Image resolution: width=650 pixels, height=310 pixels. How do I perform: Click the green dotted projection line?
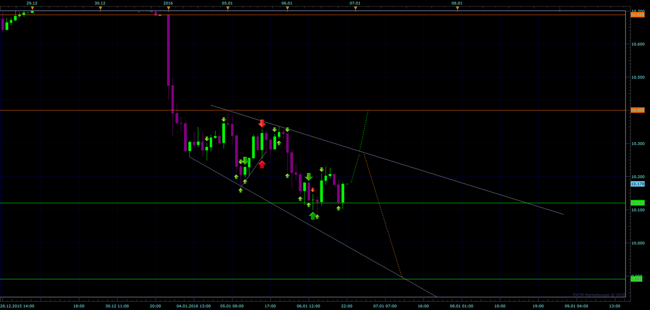[360, 147]
